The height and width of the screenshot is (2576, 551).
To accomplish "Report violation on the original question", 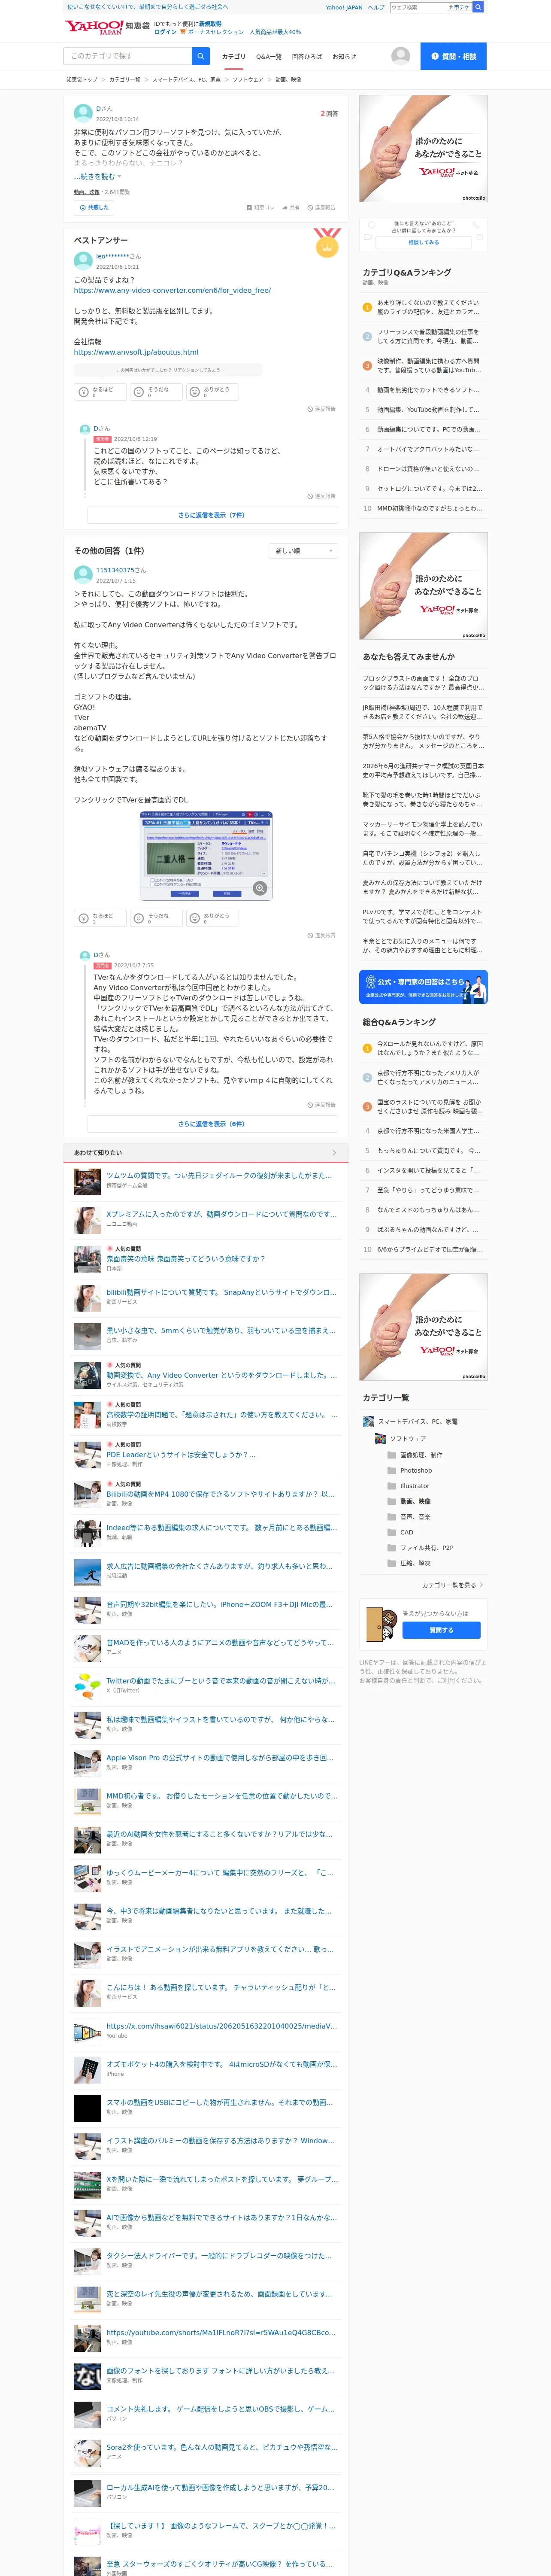I will pyautogui.click(x=321, y=208).
